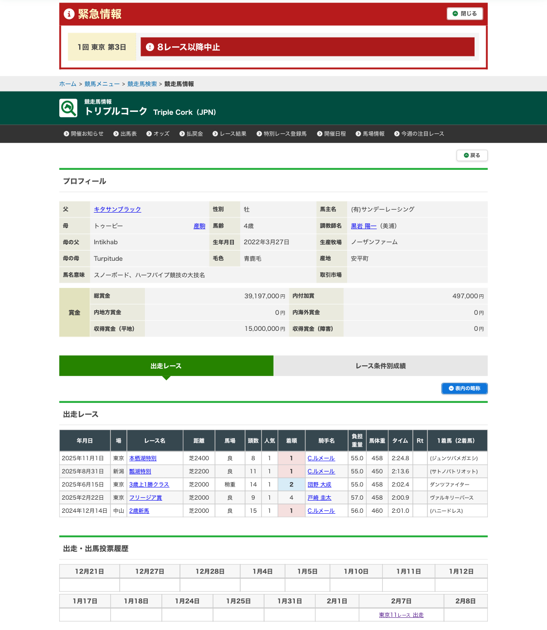The image size is (547, 630).
Task: Go to 出馬表 in the navigation bar
Action: click(125, 134)
